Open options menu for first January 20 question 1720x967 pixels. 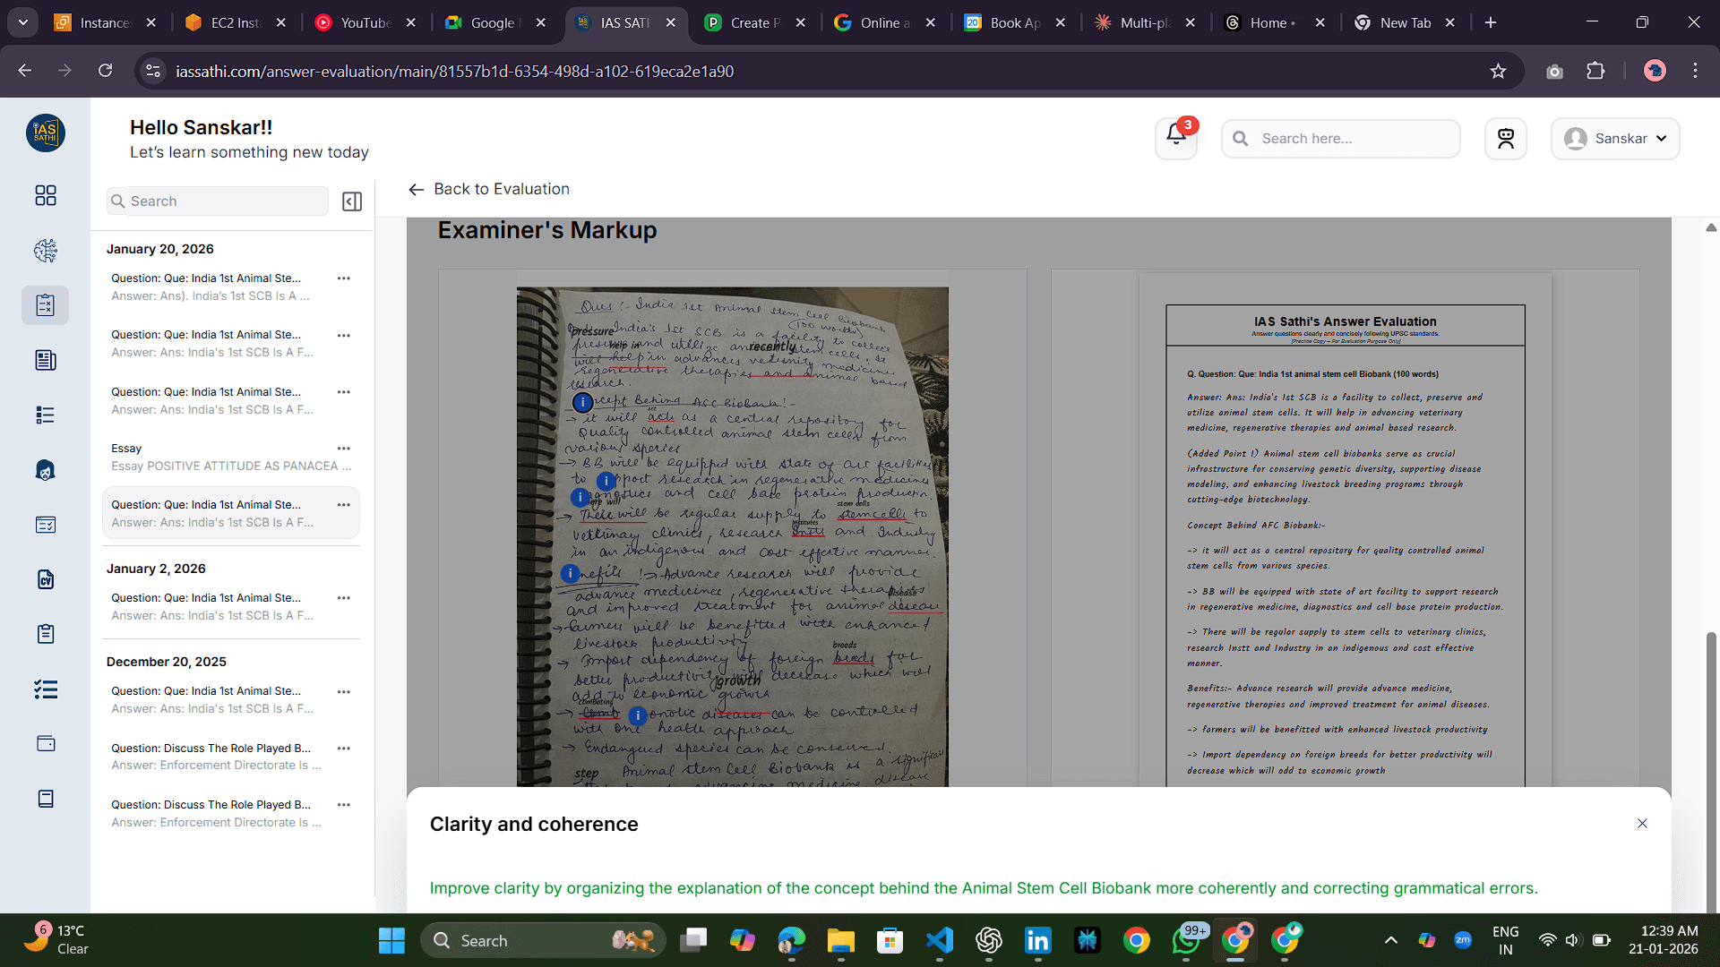tap(343, 278)
